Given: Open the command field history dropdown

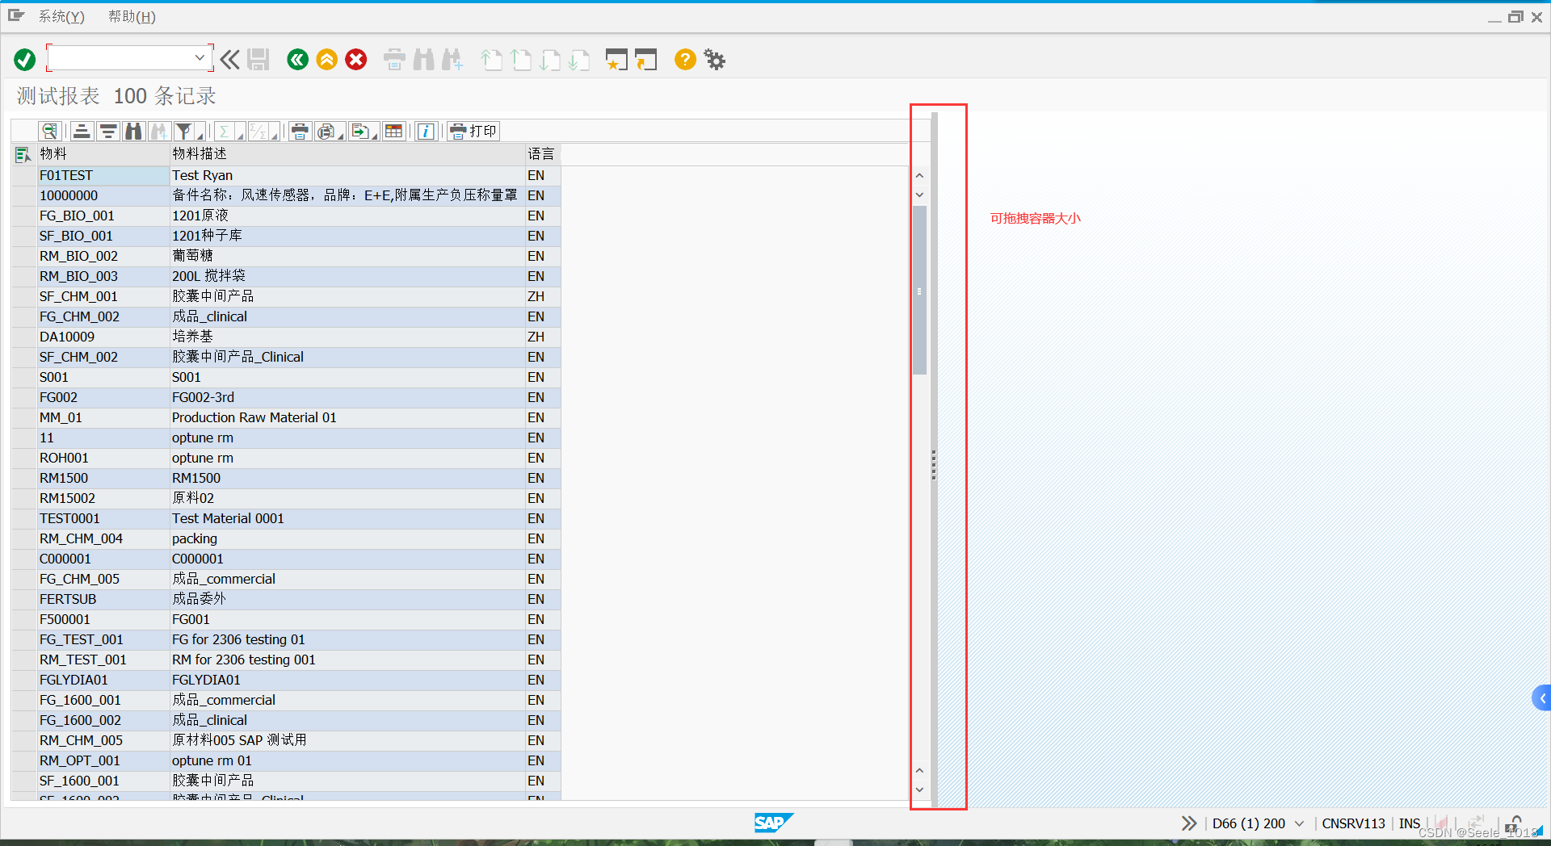Looking at the screenshot, I should (x=200, y=58).
